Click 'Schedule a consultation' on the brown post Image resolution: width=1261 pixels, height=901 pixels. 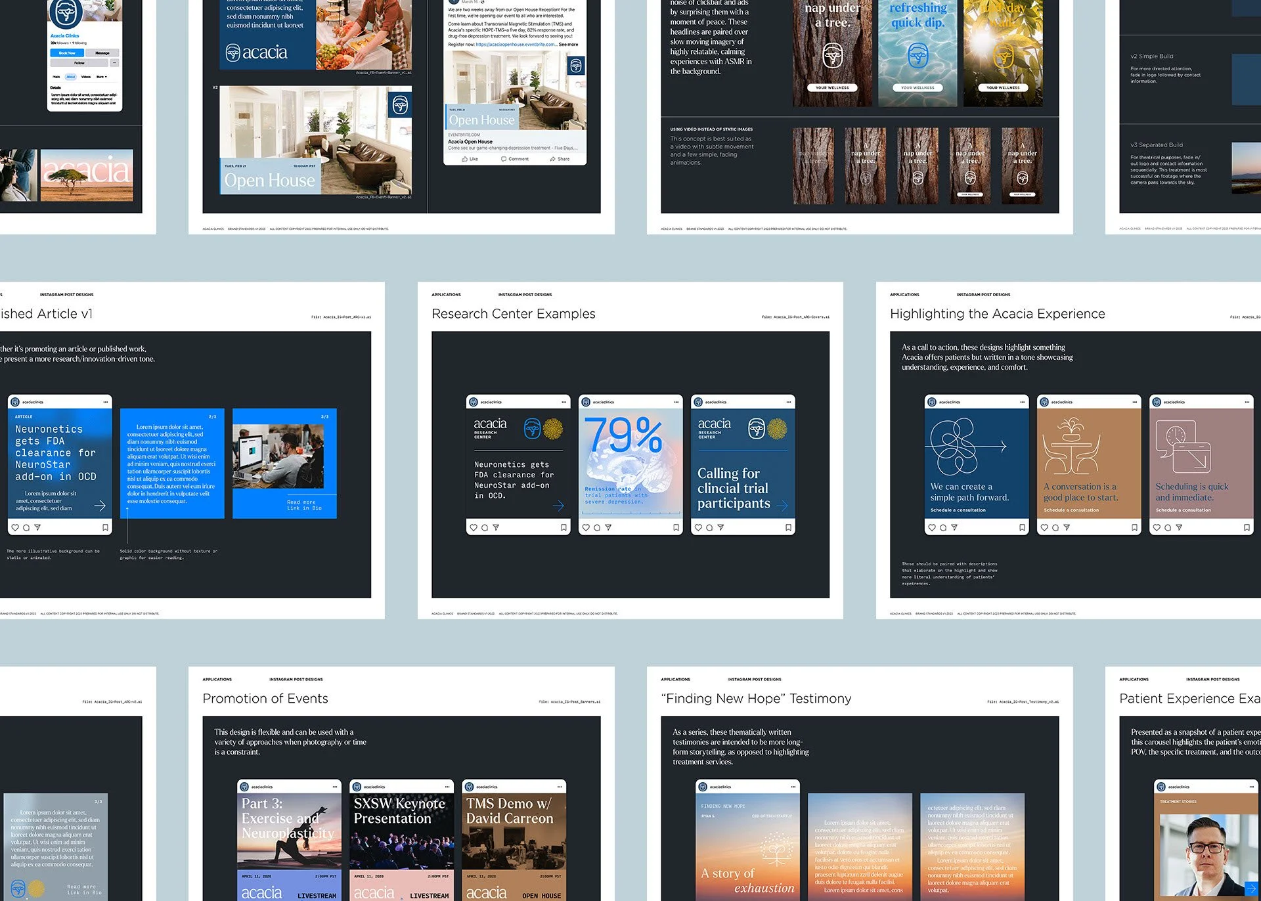(x=1071, y=510)
